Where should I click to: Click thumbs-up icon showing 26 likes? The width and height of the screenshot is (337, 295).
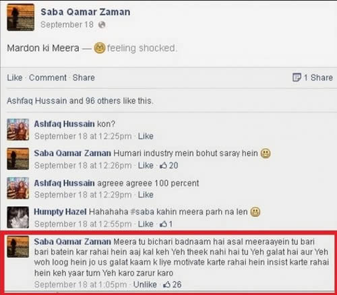coord(166,284)
